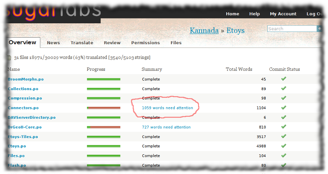328x174 pixels.
Task: Follow the Kannada breadcrumb link
Action: click(x=204, y=30)
